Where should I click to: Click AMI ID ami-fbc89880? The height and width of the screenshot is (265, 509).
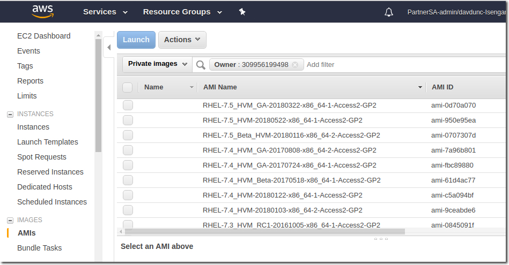click(452, 165)
